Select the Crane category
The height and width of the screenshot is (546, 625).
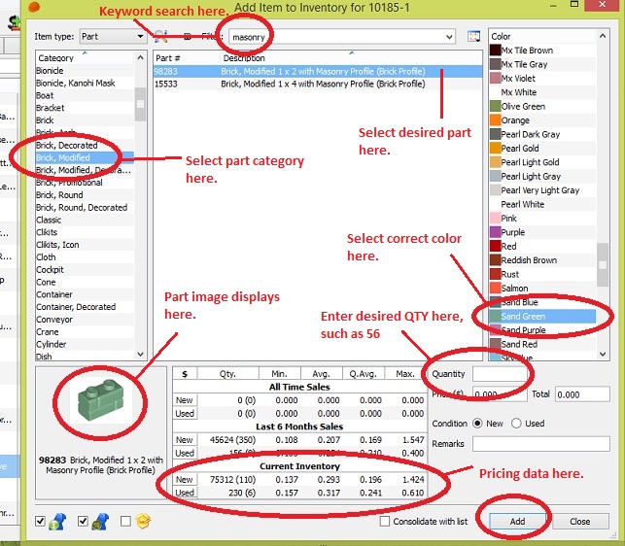pyautogui.click(x=85, y=332)
